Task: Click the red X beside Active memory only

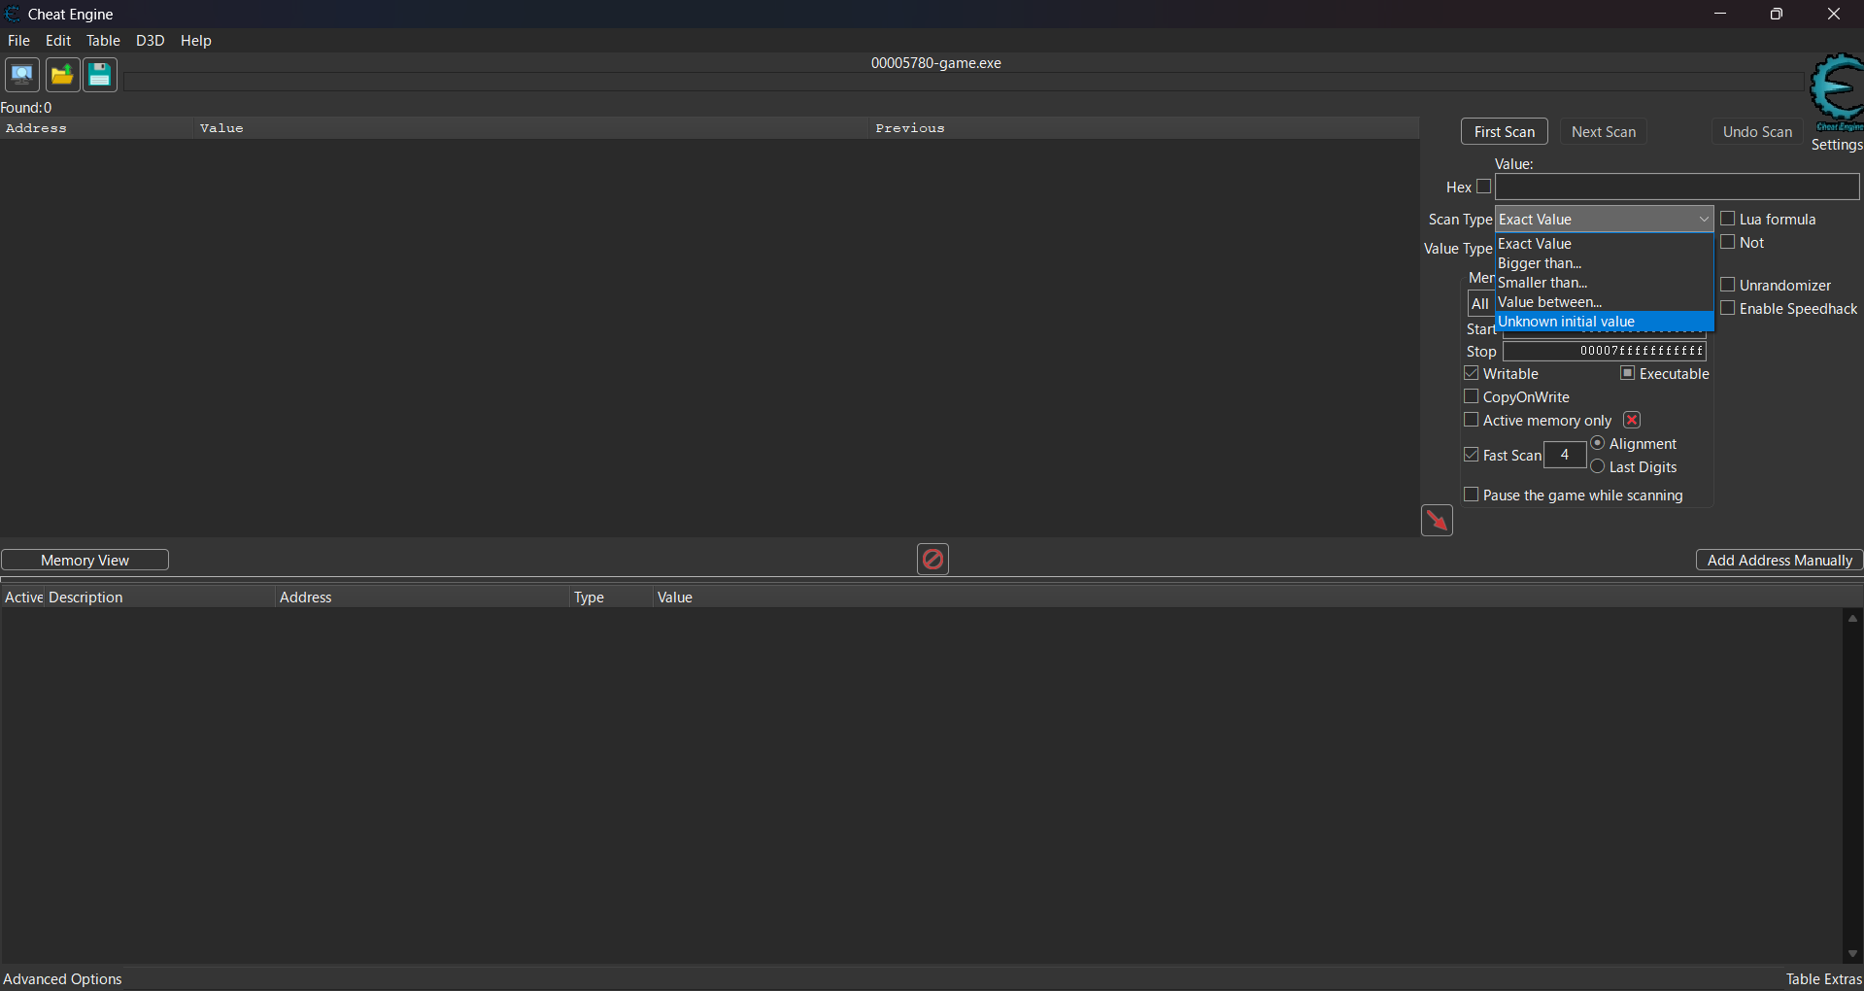Action: [1632, 420]
